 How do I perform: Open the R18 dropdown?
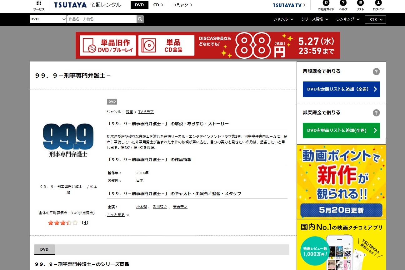point(375,19)
